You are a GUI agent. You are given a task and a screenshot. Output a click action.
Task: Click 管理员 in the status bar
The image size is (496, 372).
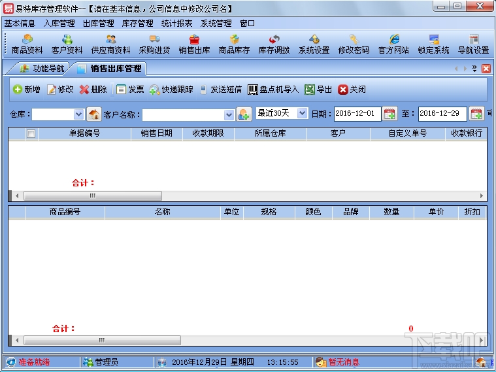tap(101, 362)
